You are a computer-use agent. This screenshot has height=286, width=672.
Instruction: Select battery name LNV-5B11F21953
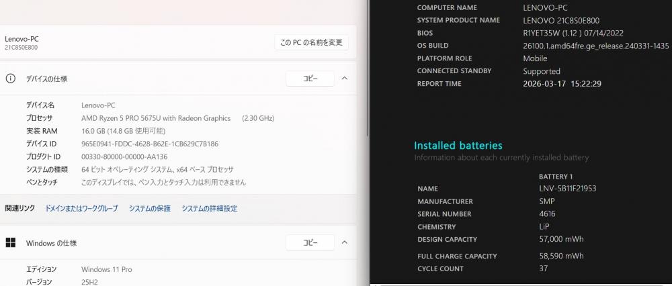click(568, 189)
